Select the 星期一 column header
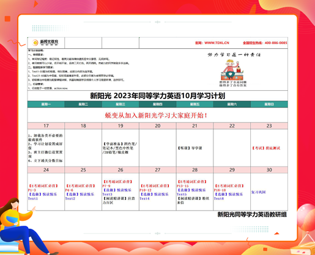Screen dimensions: 315x255 point(46,104)
